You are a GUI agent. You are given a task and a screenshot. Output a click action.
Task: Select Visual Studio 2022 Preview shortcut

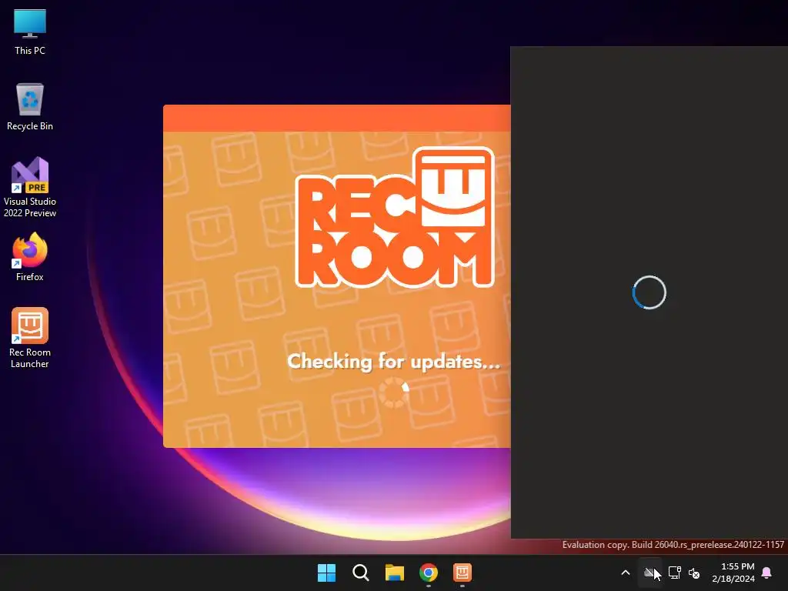pos(30,187)
